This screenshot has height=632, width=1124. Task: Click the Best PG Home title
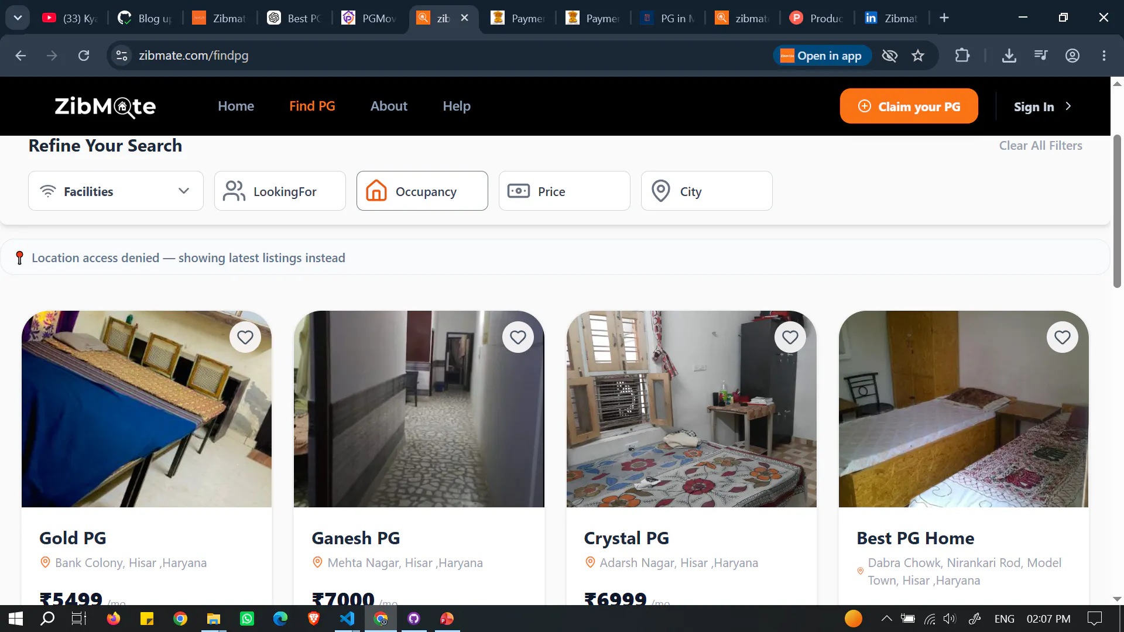[x=915, y=538]
